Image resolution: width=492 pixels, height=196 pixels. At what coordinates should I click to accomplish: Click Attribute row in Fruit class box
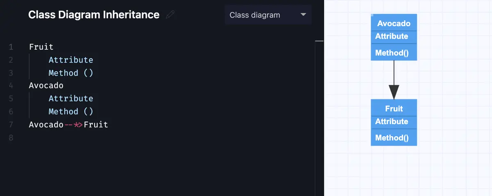coord(394,122)
